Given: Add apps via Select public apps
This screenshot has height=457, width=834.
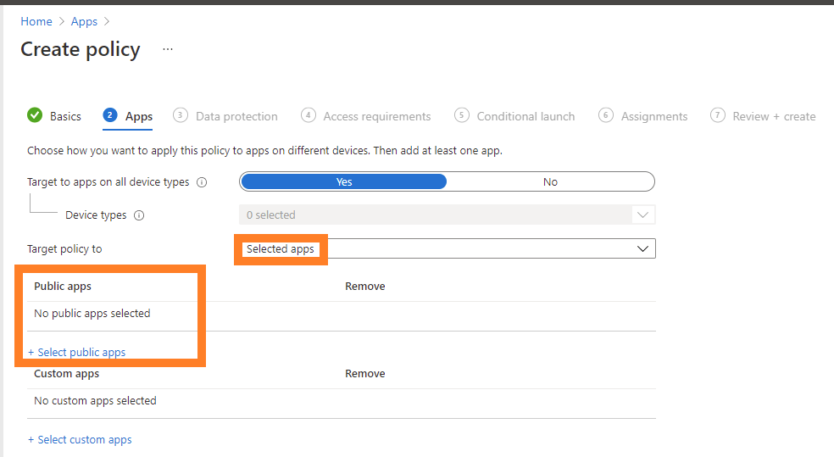Looking at the screenshot, I should (76, 352).
